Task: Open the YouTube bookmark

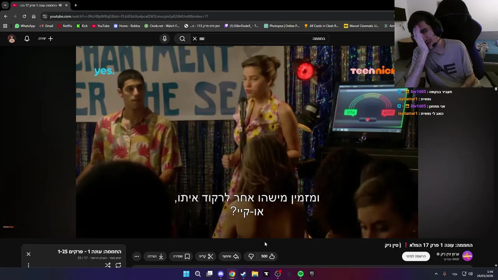Action: (101, 26)
